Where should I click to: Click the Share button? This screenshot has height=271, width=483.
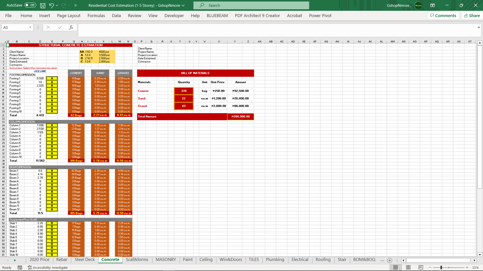472,16
